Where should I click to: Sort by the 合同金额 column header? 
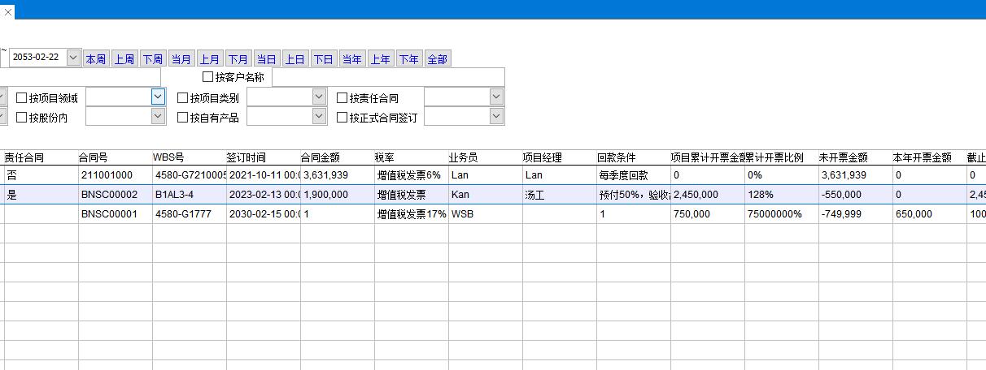tap(320, 157)
